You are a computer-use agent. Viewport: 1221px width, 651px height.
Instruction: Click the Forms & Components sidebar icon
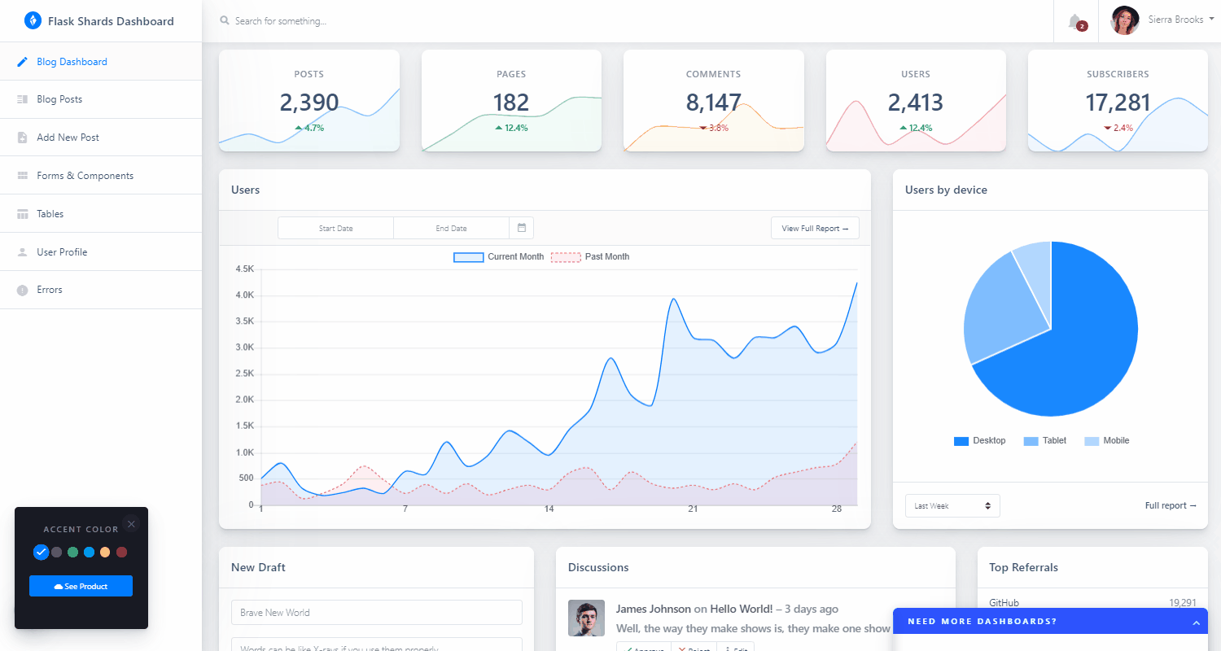[x=22, y=175]
